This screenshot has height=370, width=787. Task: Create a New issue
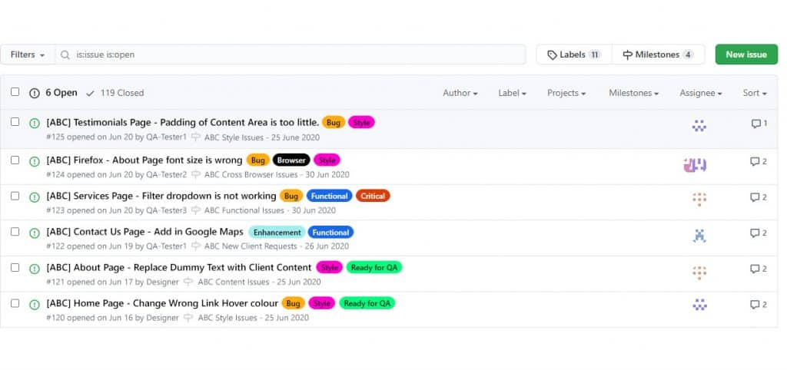pyautogui.click(x=746, y=55)
